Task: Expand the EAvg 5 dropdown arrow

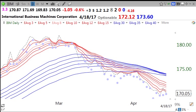Action: tap(49, 23)
